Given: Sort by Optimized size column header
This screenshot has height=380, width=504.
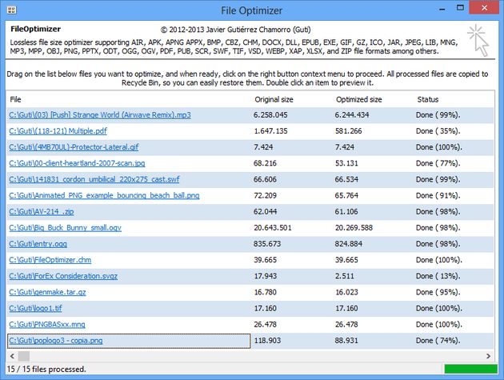Looking at the screenshot, I should [x=358, y=99].
